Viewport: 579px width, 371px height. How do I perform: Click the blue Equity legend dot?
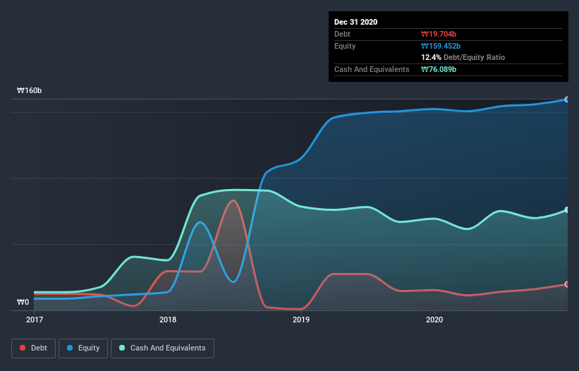[x=70, y=348]
